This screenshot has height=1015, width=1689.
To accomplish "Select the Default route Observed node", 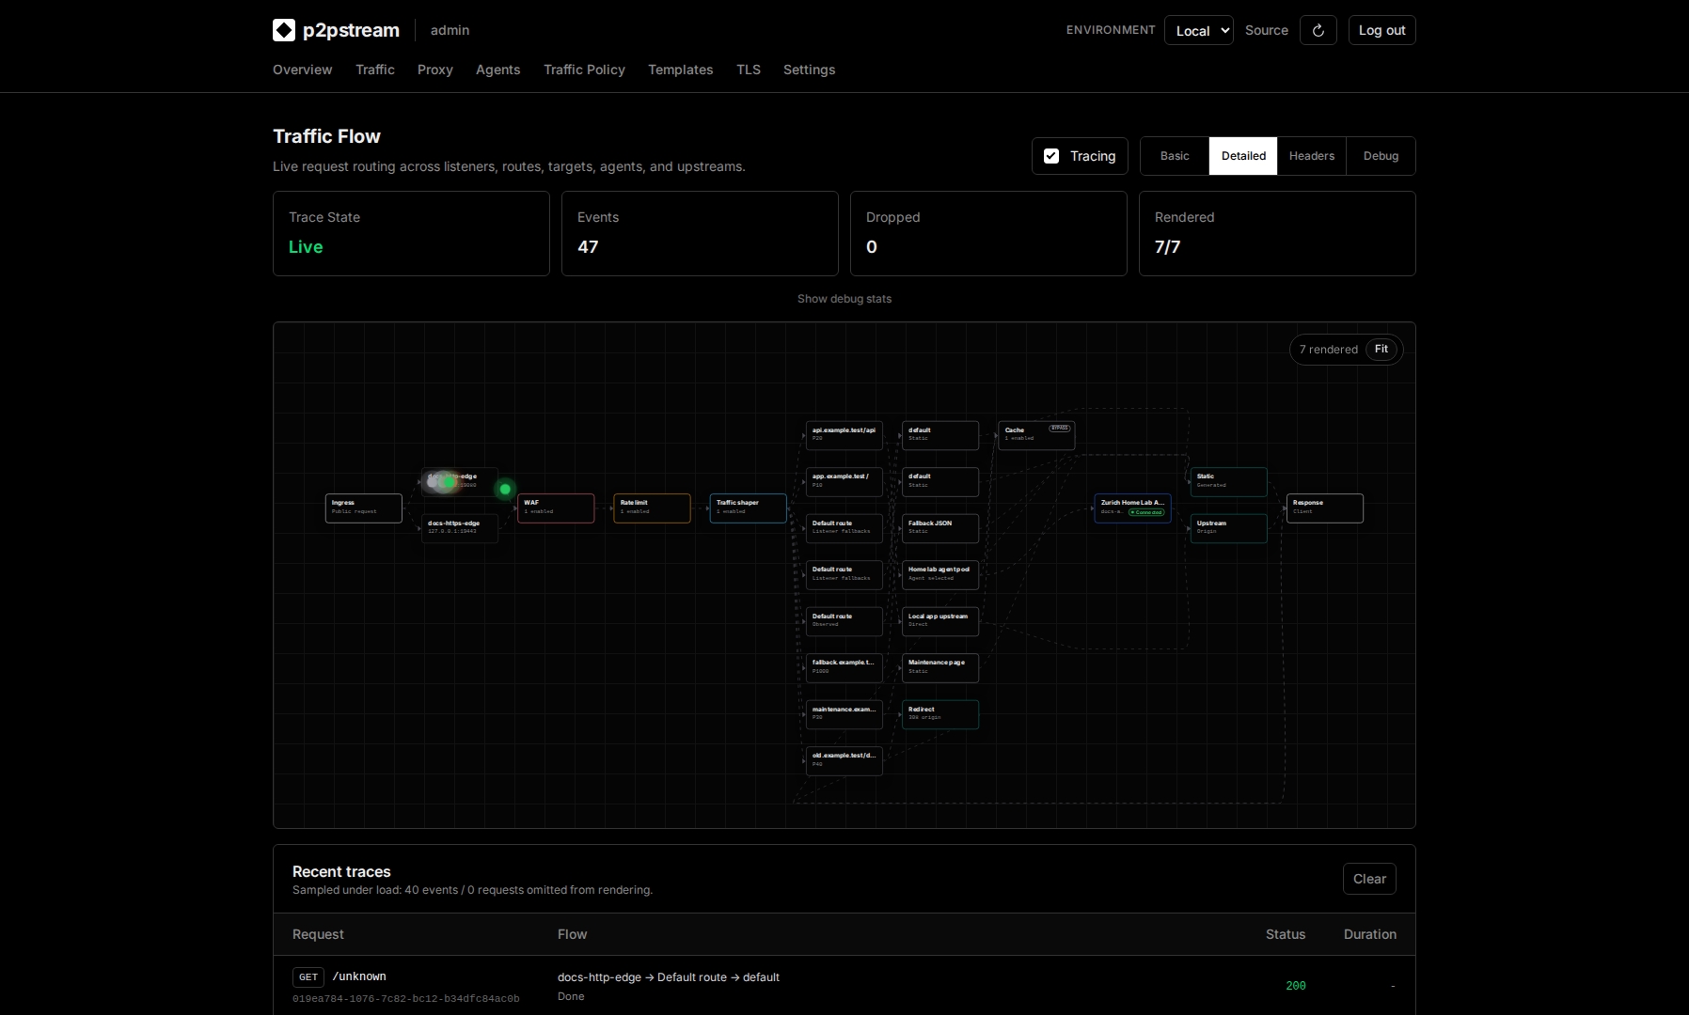I will pyautogui.click(x=844, y=621).
